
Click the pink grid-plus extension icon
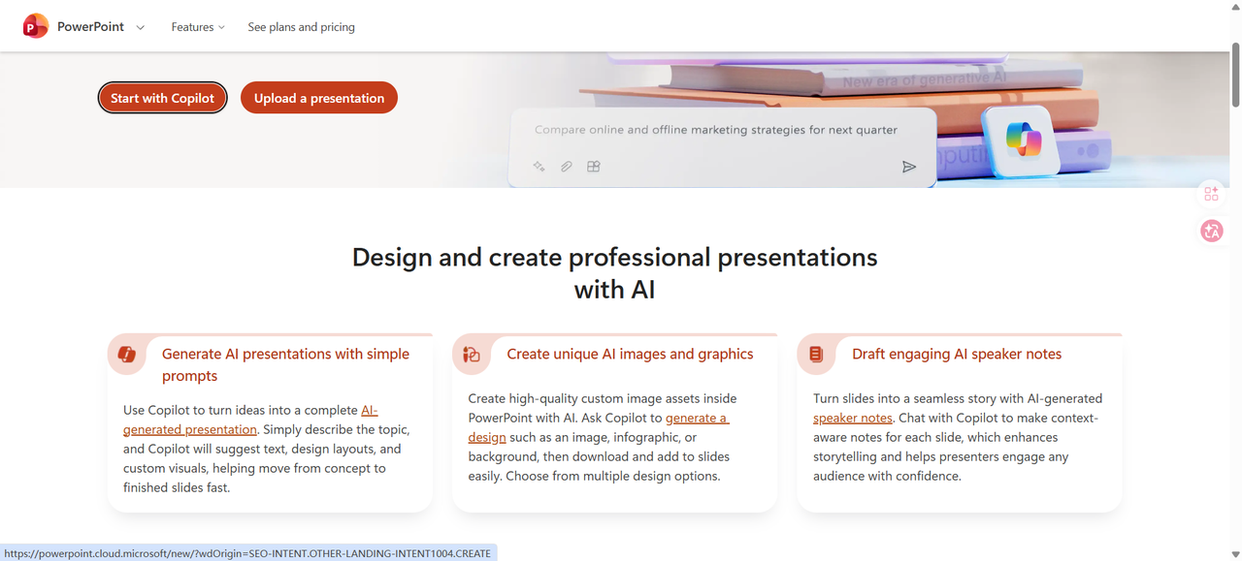[1211, 193]
